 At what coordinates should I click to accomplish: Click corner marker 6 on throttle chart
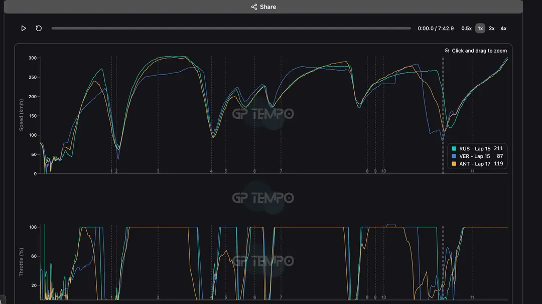coord(254,297)
